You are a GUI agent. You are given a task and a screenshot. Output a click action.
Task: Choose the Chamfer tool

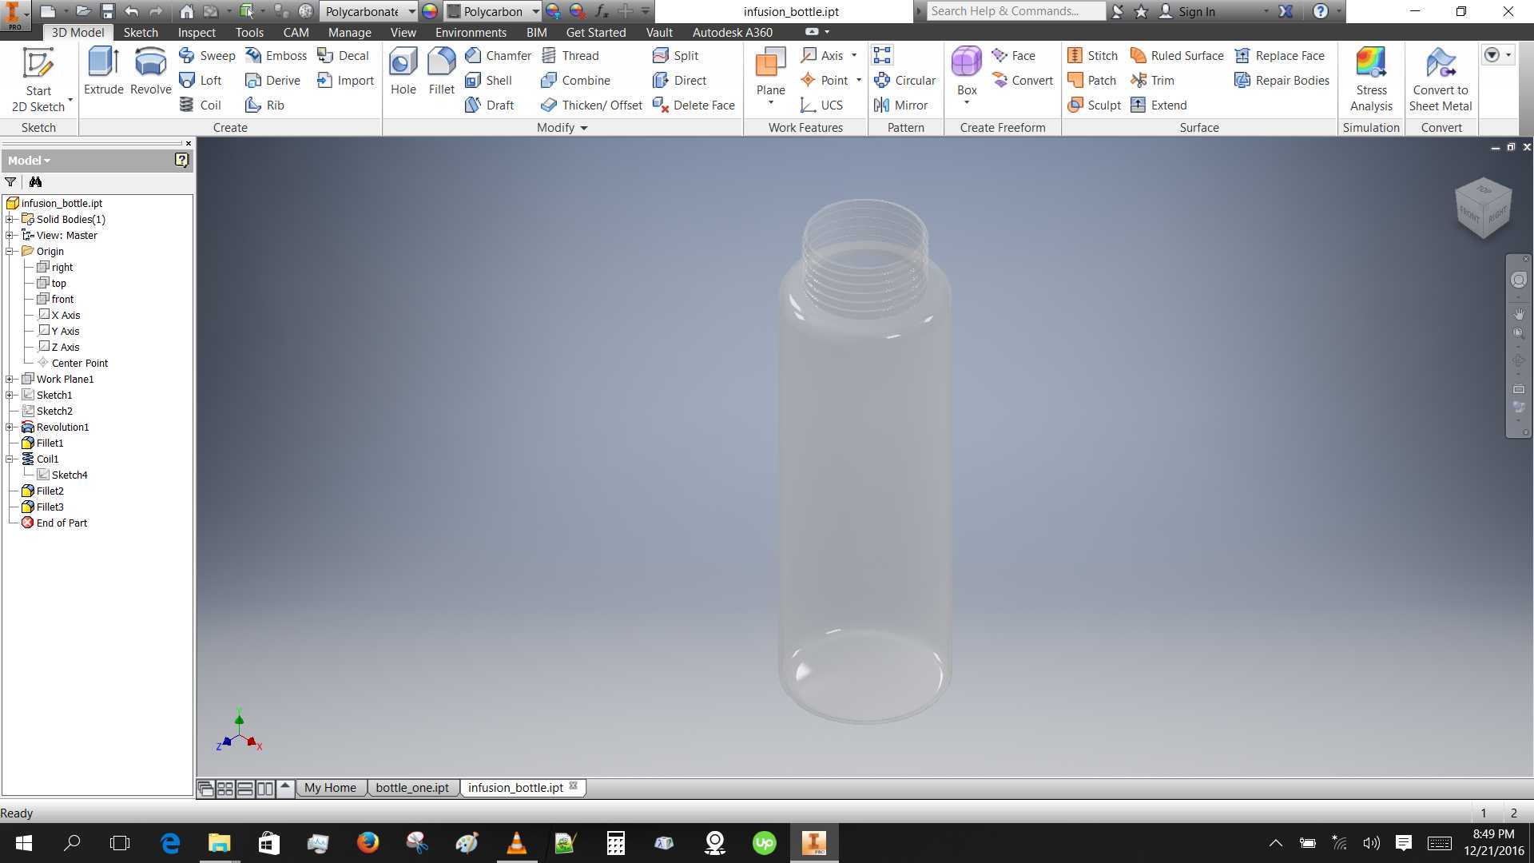[x=499, y=55]
